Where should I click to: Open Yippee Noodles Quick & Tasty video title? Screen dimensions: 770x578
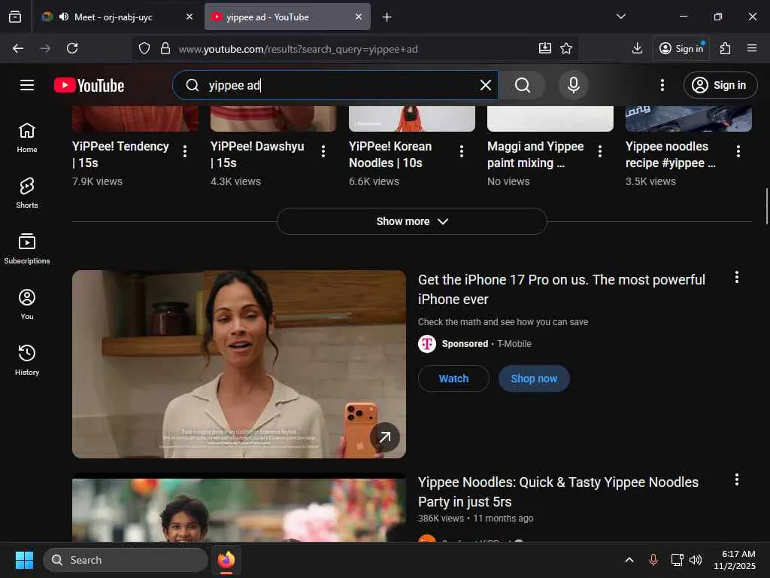(558, 492)
